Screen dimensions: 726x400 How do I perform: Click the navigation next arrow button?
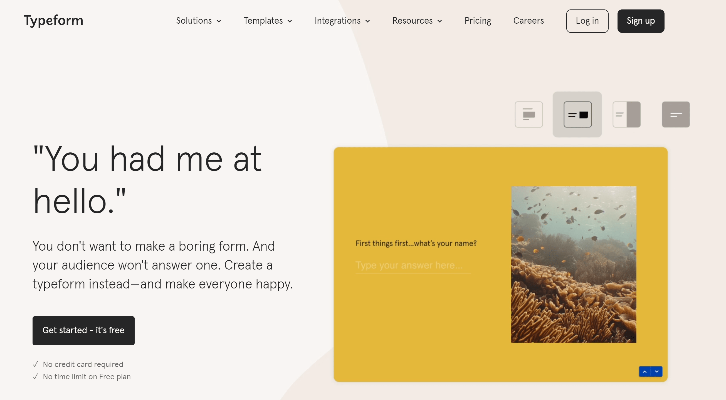coord(657,371)
